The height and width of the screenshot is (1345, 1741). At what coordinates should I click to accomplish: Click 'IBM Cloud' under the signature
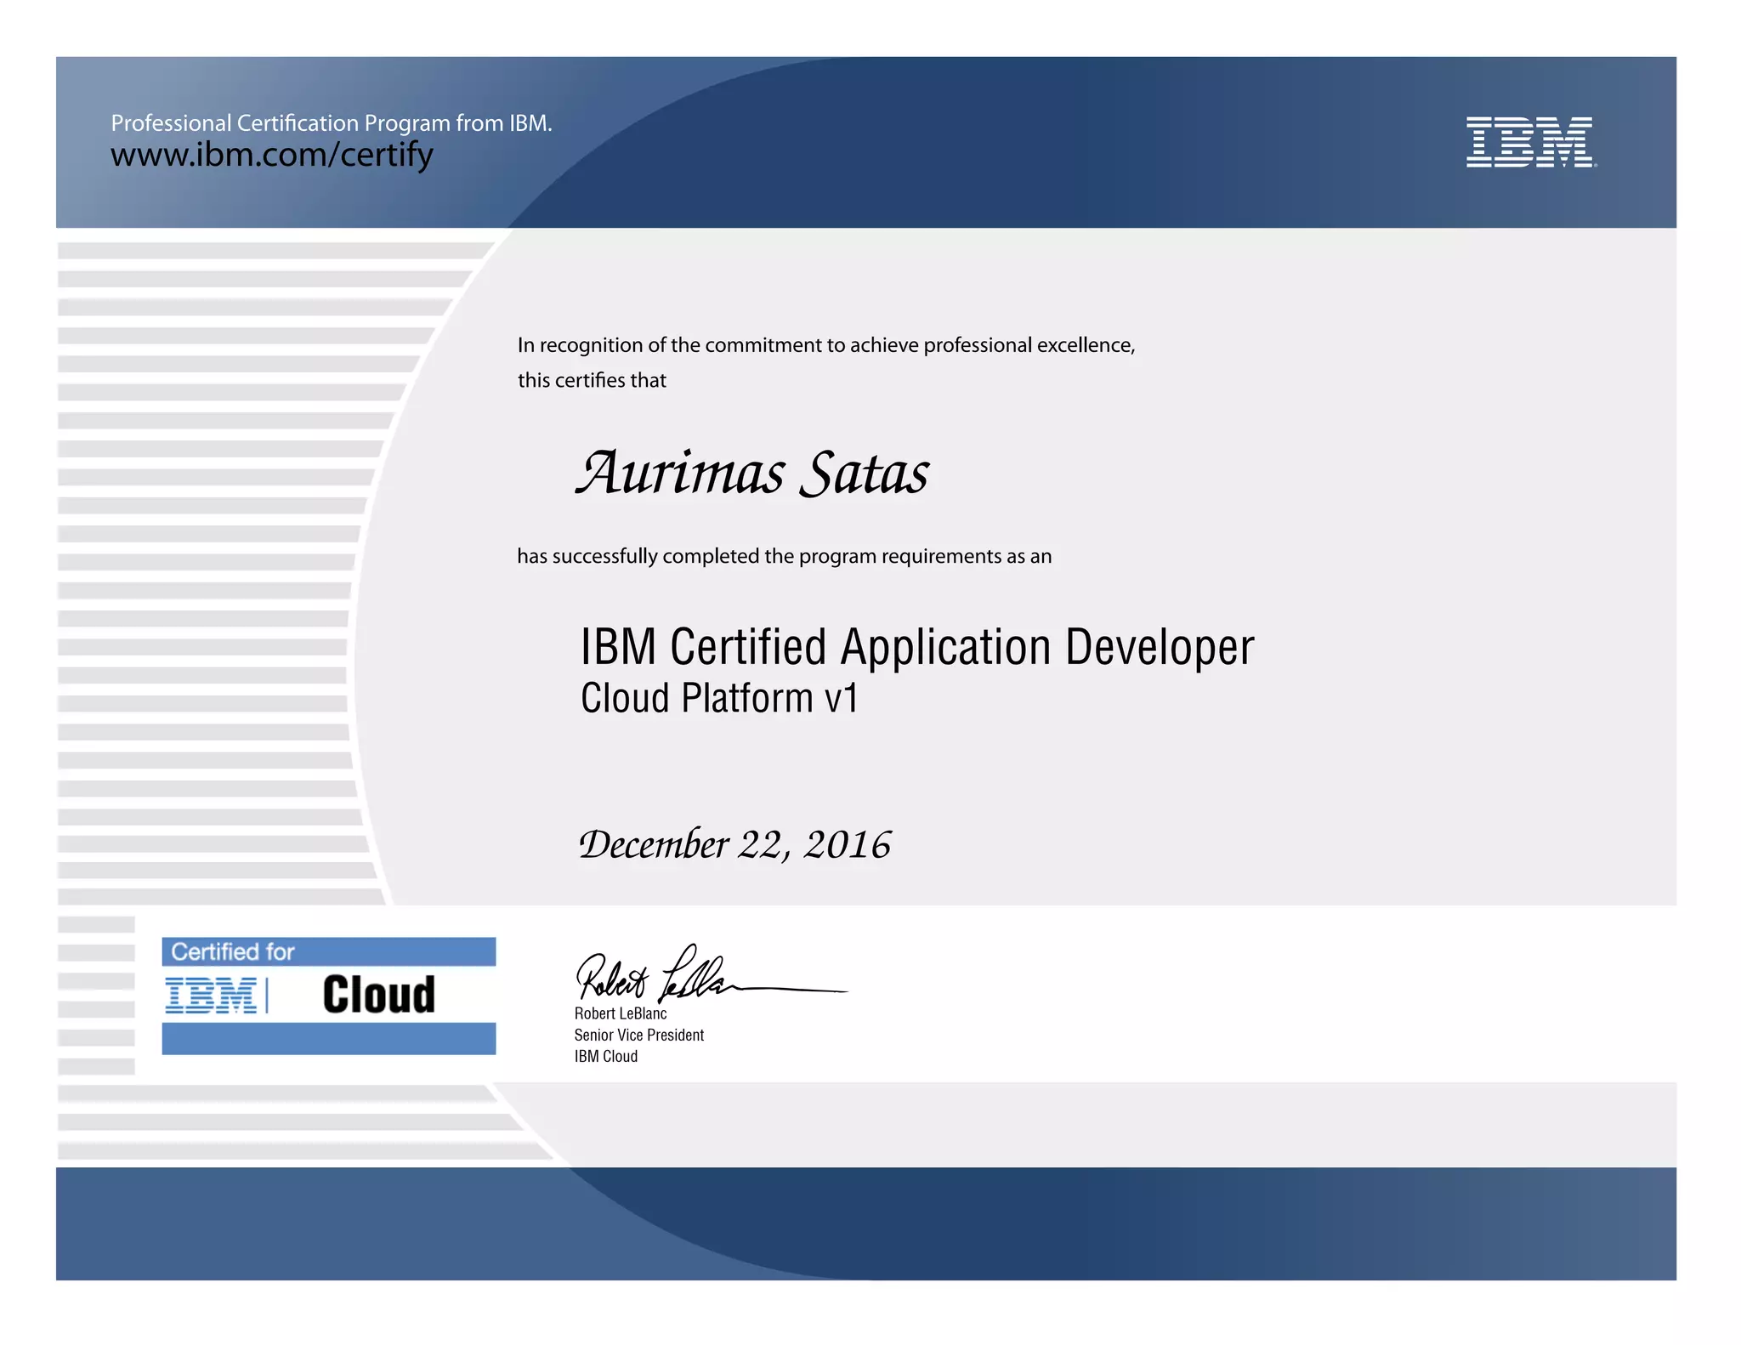point(605,1056)
